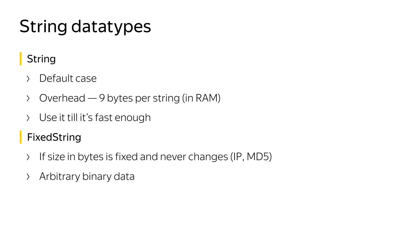Image resolution: width=418 pixels, height=235 pixels.
Task: Click the "Use it till it's fast enough" line
Action: tap(95, 117)
